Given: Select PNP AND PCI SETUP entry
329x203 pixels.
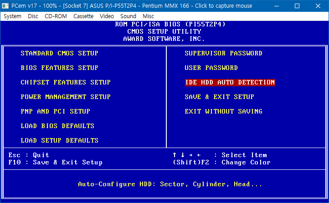Looking at the screenshot, I should pos(56,111).
